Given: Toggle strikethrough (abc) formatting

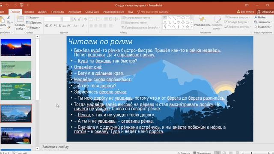Looking at the screenshot, I should (64, 26).
